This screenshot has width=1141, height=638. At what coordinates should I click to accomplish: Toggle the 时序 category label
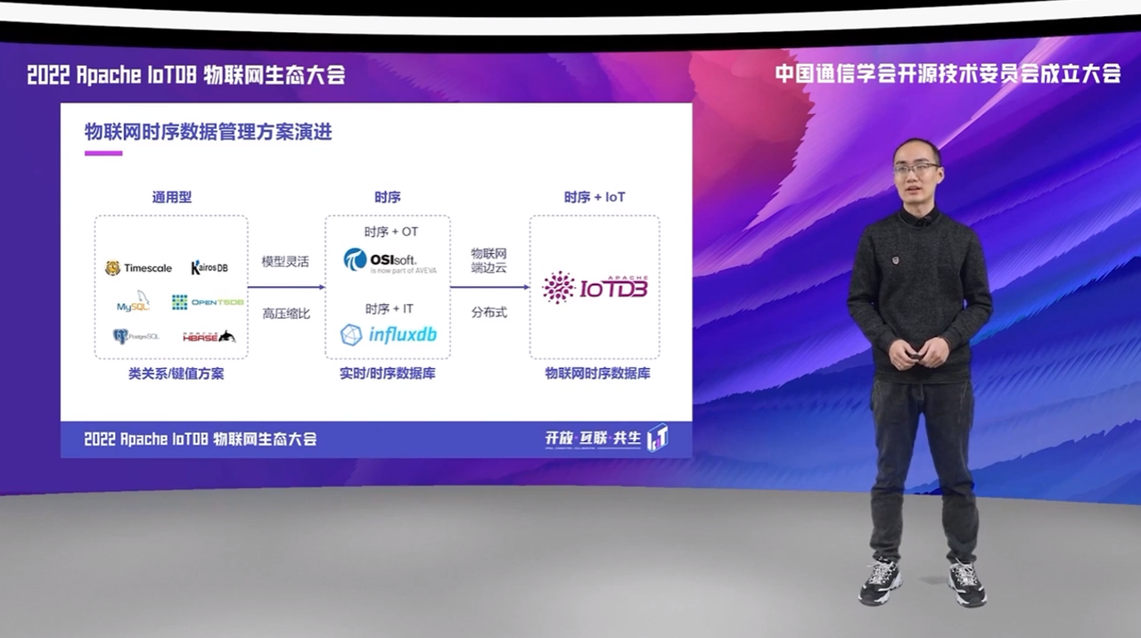pyautogui.click(x=387, y=196)
